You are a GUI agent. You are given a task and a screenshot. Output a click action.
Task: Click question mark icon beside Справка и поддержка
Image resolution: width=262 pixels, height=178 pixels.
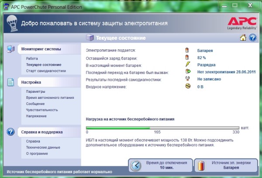click(10, 132)
